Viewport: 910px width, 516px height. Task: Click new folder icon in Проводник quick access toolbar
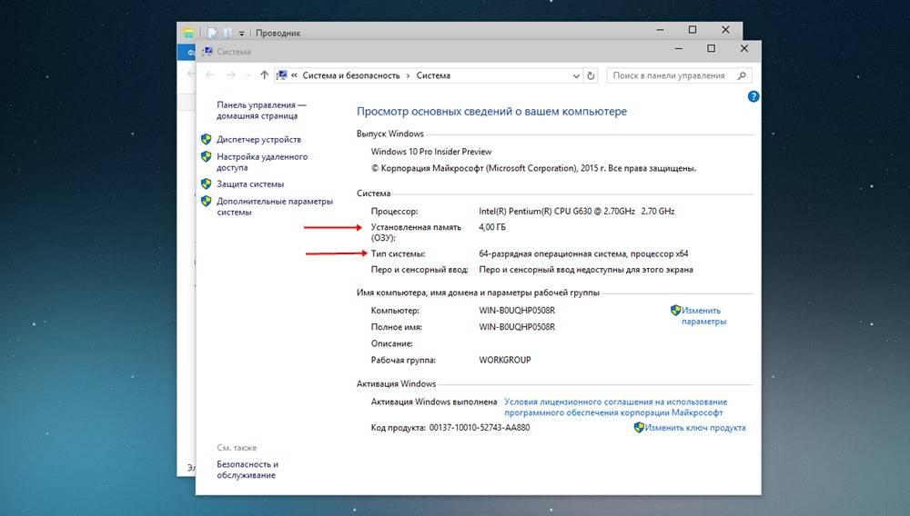point(227,33)
